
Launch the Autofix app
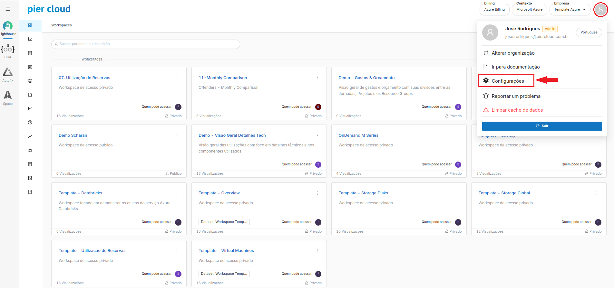pos(8,75)
